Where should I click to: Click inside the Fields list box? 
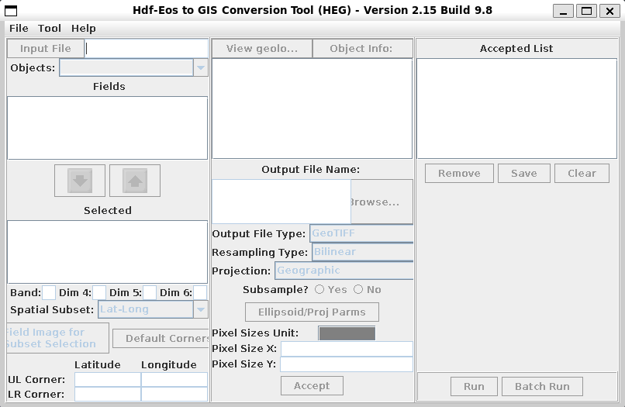107,128
